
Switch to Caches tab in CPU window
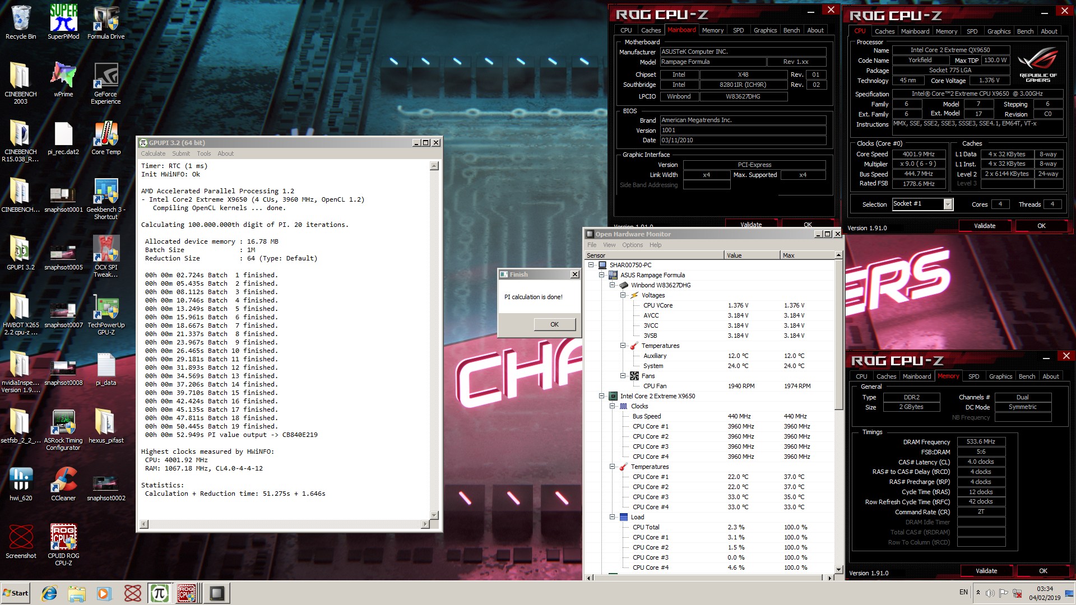coord(884,31)
